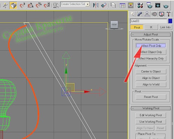
Task: Open the Material Editor
Action: pyautogui.click(x=140, y=5)
